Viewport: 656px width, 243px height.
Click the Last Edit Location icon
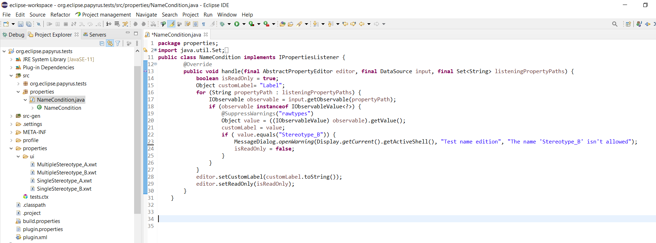pyautogui.click(x=345, y=24)
